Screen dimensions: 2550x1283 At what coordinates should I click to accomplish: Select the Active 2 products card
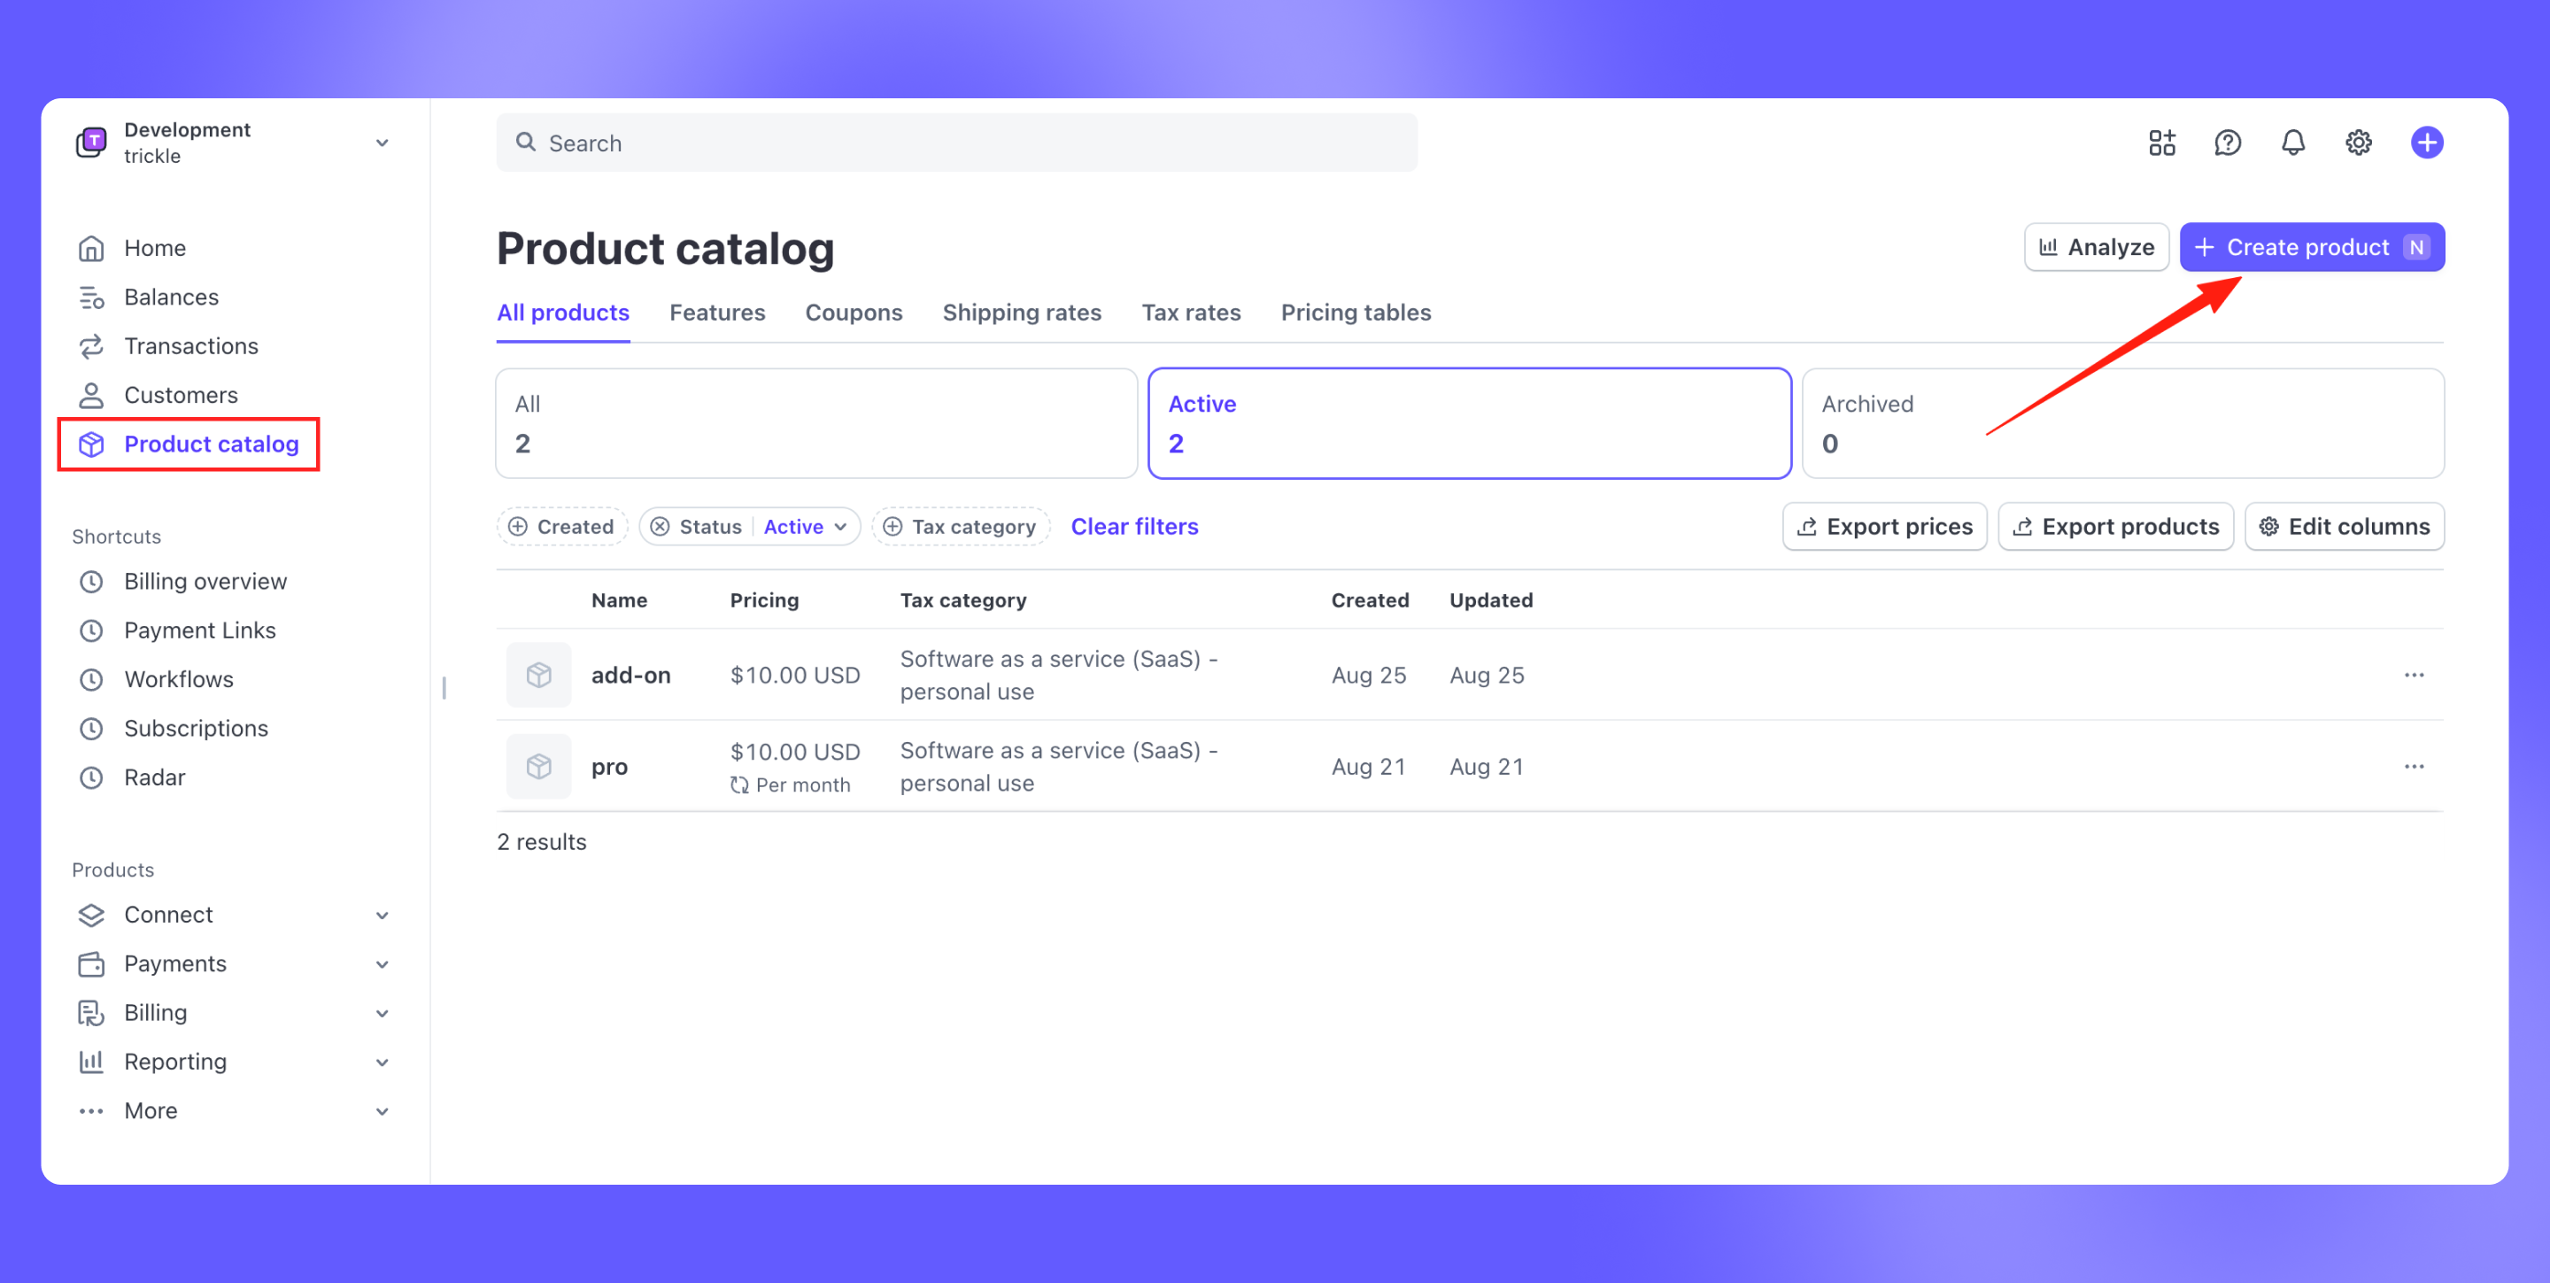1469,424
